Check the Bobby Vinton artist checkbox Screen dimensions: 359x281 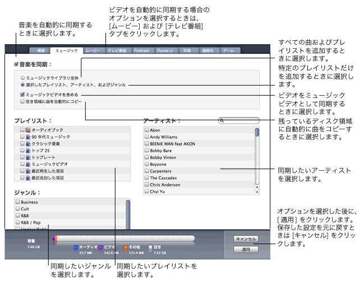147,157
